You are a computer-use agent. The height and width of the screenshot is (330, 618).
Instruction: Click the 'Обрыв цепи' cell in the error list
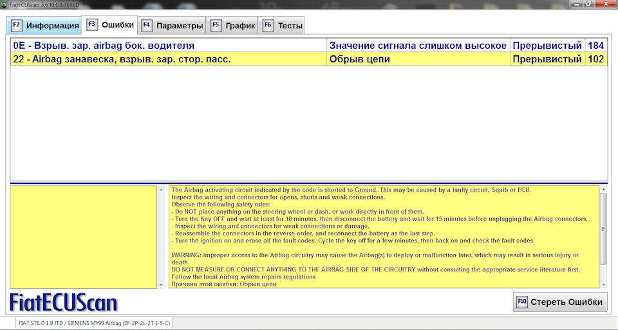point(418,59)
